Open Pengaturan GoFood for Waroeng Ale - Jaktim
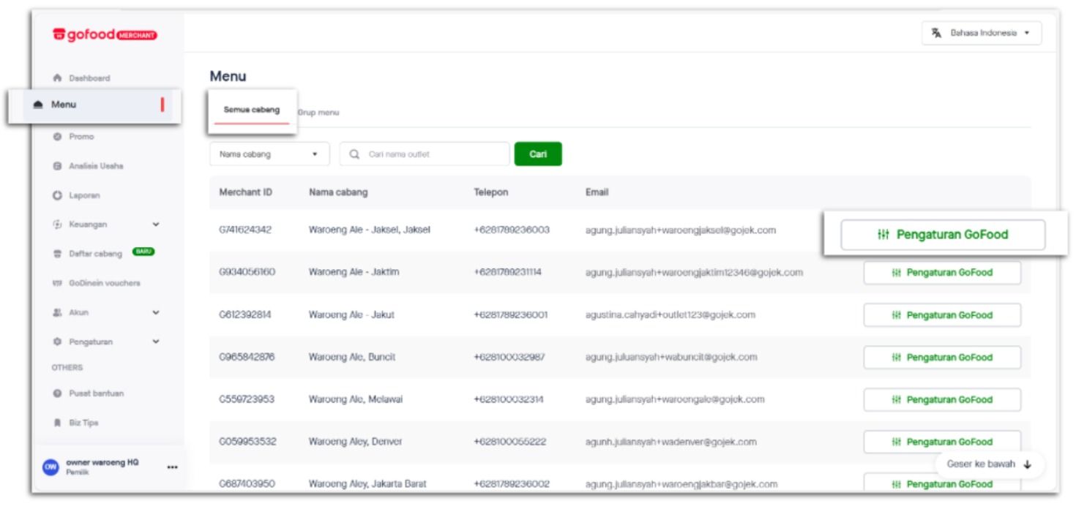Image resolution: width=1076 pixels, height=509 pixels. [x=943, y=273]
